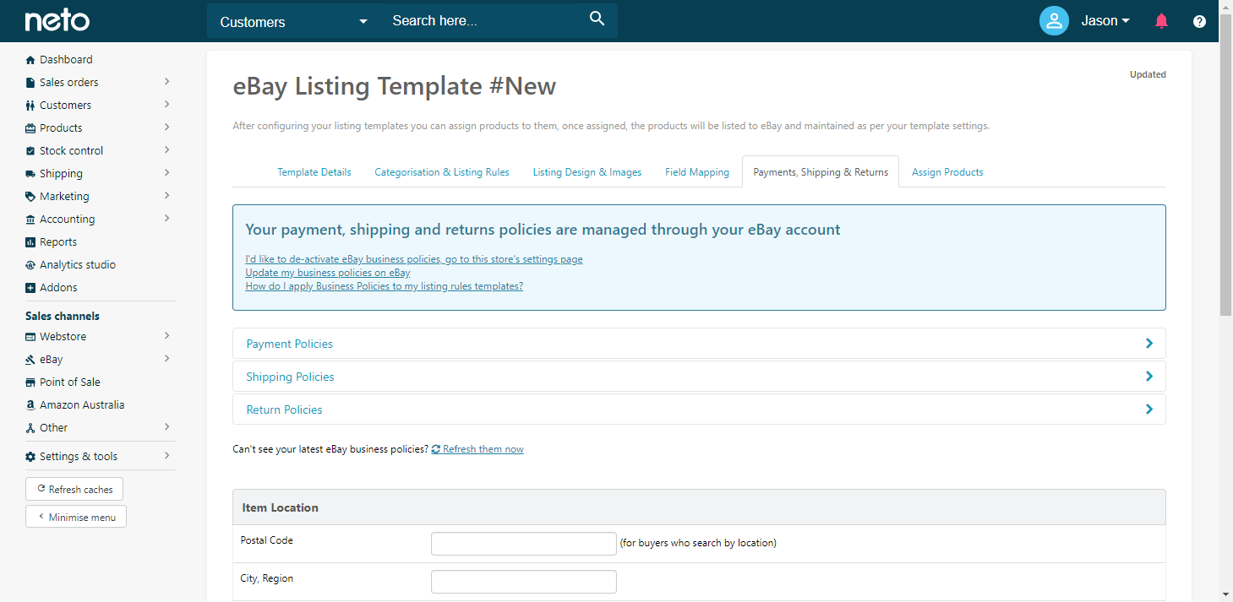Open the notifications bell
The image size is (1233, 602).
[1161, 21]
